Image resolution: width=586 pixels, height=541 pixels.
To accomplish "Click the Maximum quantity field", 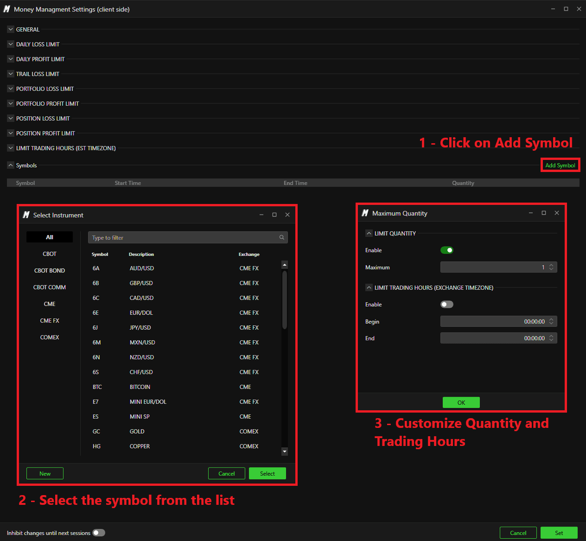I will coord(498,267).
